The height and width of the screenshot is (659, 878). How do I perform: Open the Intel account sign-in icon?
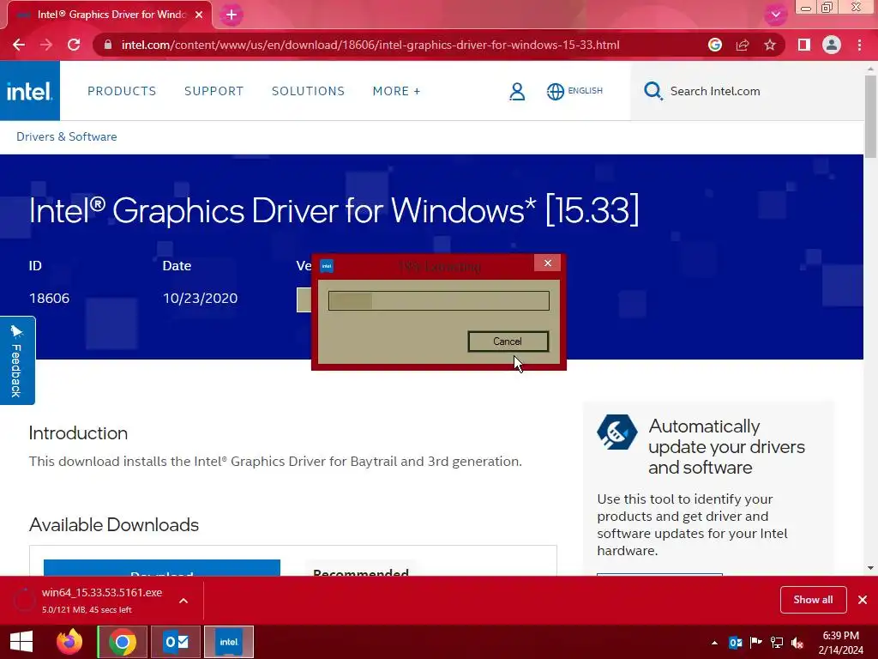tap(517, 91)
